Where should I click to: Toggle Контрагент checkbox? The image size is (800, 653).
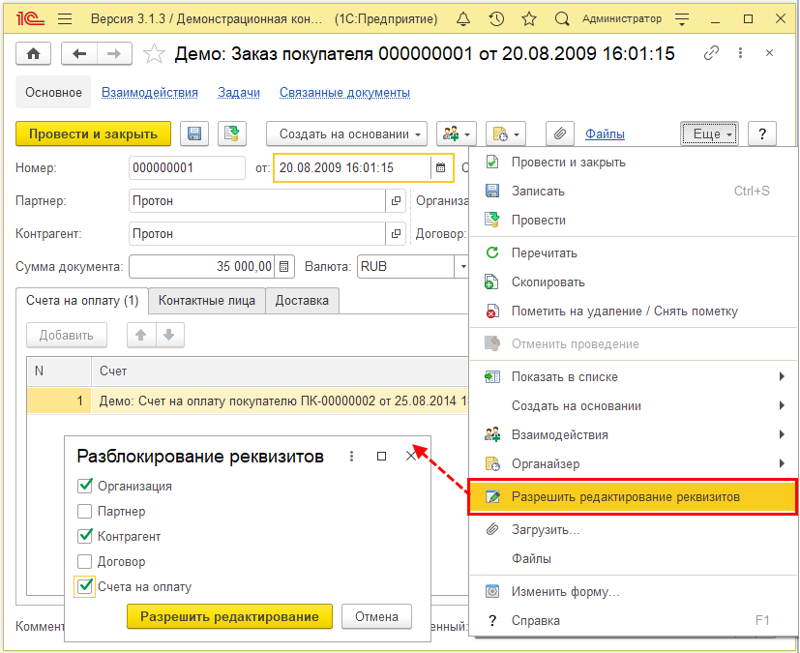[x=85, y=536]
